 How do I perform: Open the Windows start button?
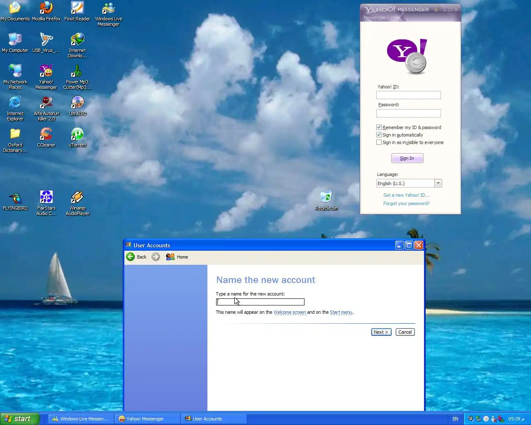point(19,419)
